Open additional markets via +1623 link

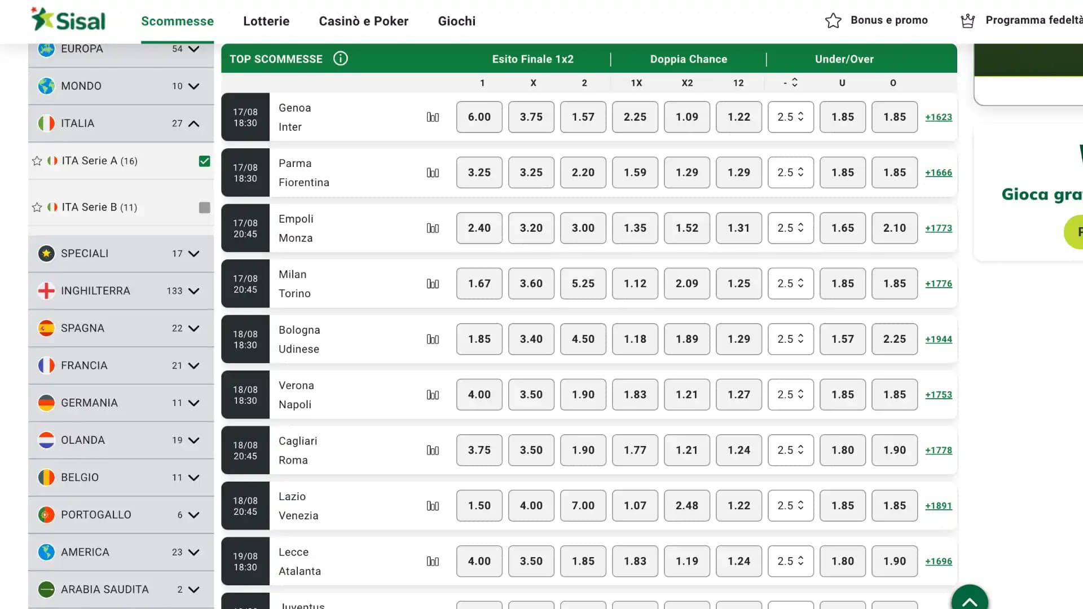tap(938, 117)
